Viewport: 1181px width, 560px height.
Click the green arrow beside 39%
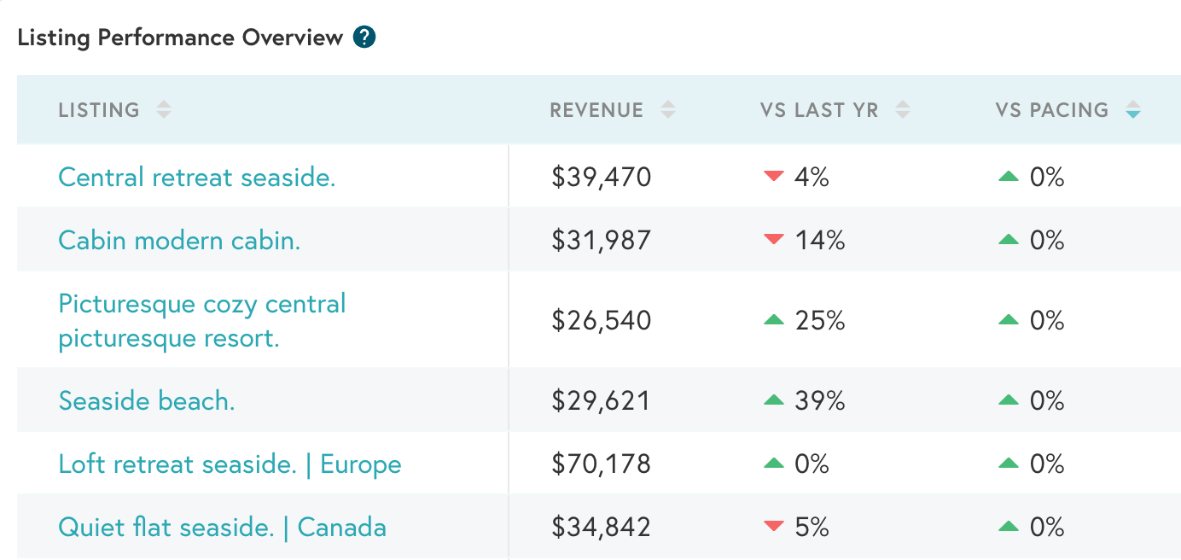pos(773,400)
